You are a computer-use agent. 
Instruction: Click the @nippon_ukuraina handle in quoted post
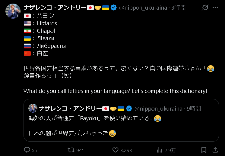[158, 109]
